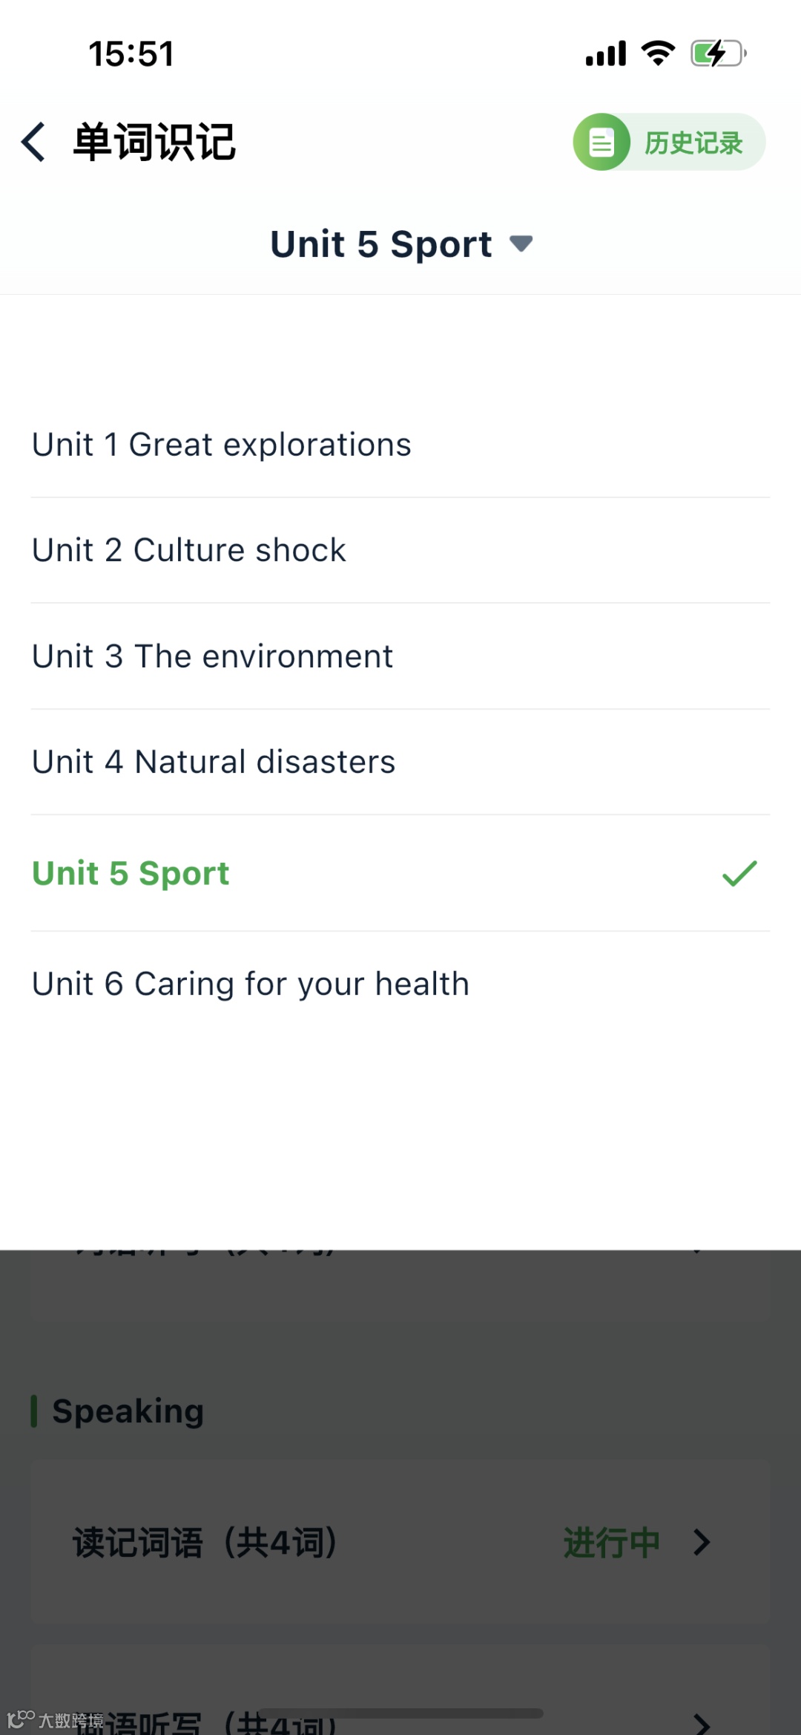This screenshot has width=801, height=1735.
Task: Open the 读记词语 (共4词) exercise
Action: pos(205,1542)
